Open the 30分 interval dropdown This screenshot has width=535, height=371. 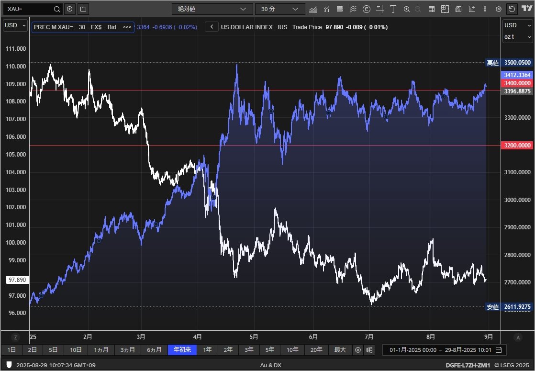point(280,9)
